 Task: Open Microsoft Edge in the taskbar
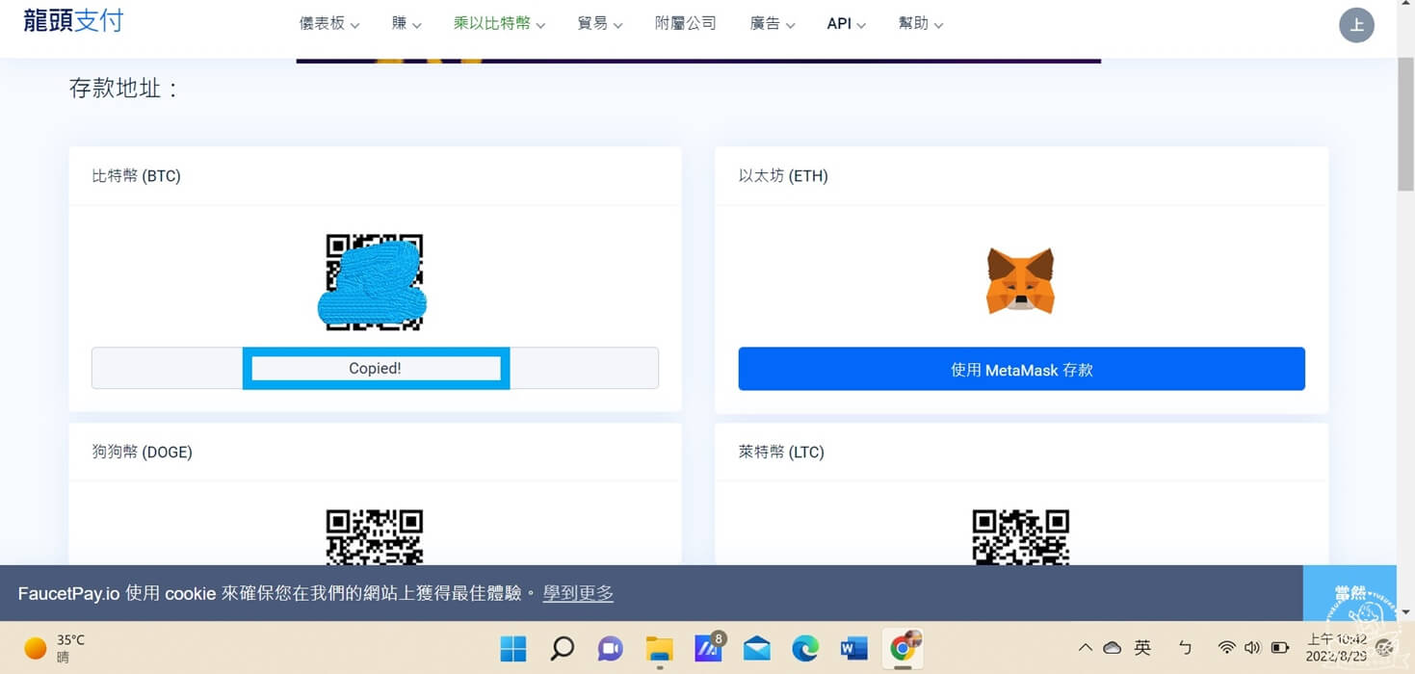coord(805,648)
